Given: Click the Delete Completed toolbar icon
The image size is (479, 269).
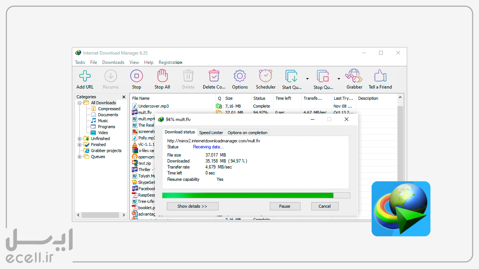Looking at the screenshot, I should tap(214, 76).
